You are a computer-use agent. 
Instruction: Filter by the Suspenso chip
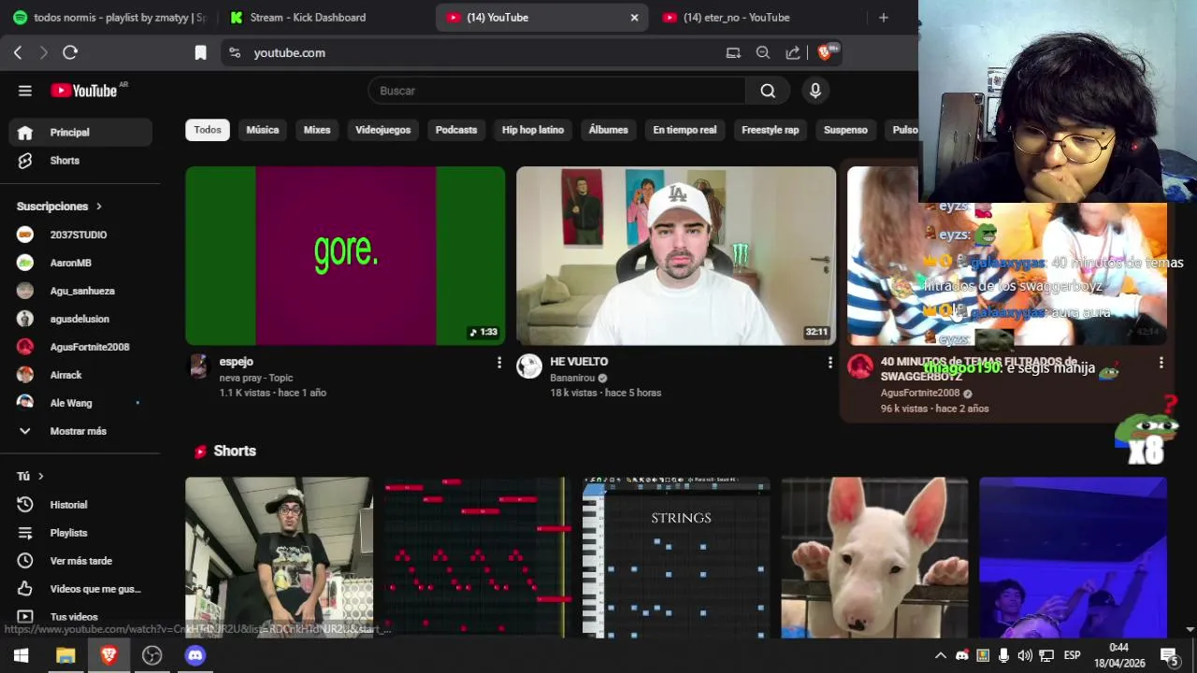click(845, 130)
